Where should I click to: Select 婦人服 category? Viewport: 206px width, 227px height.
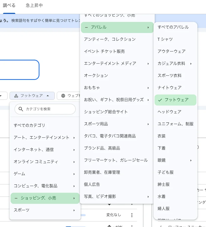pyautogui.click(x=175, y=209)
